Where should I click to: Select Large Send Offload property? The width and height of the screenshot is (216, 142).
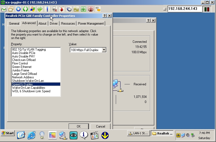pyautogui.click(x=36, y=74)
